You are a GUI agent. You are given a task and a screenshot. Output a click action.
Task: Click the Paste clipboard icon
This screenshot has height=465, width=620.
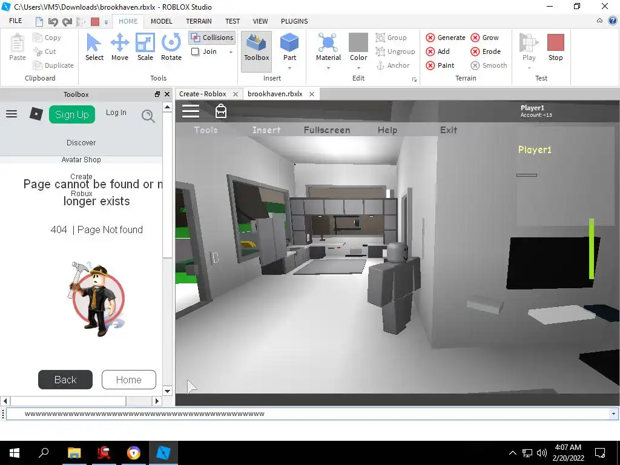tap(18, 43)
